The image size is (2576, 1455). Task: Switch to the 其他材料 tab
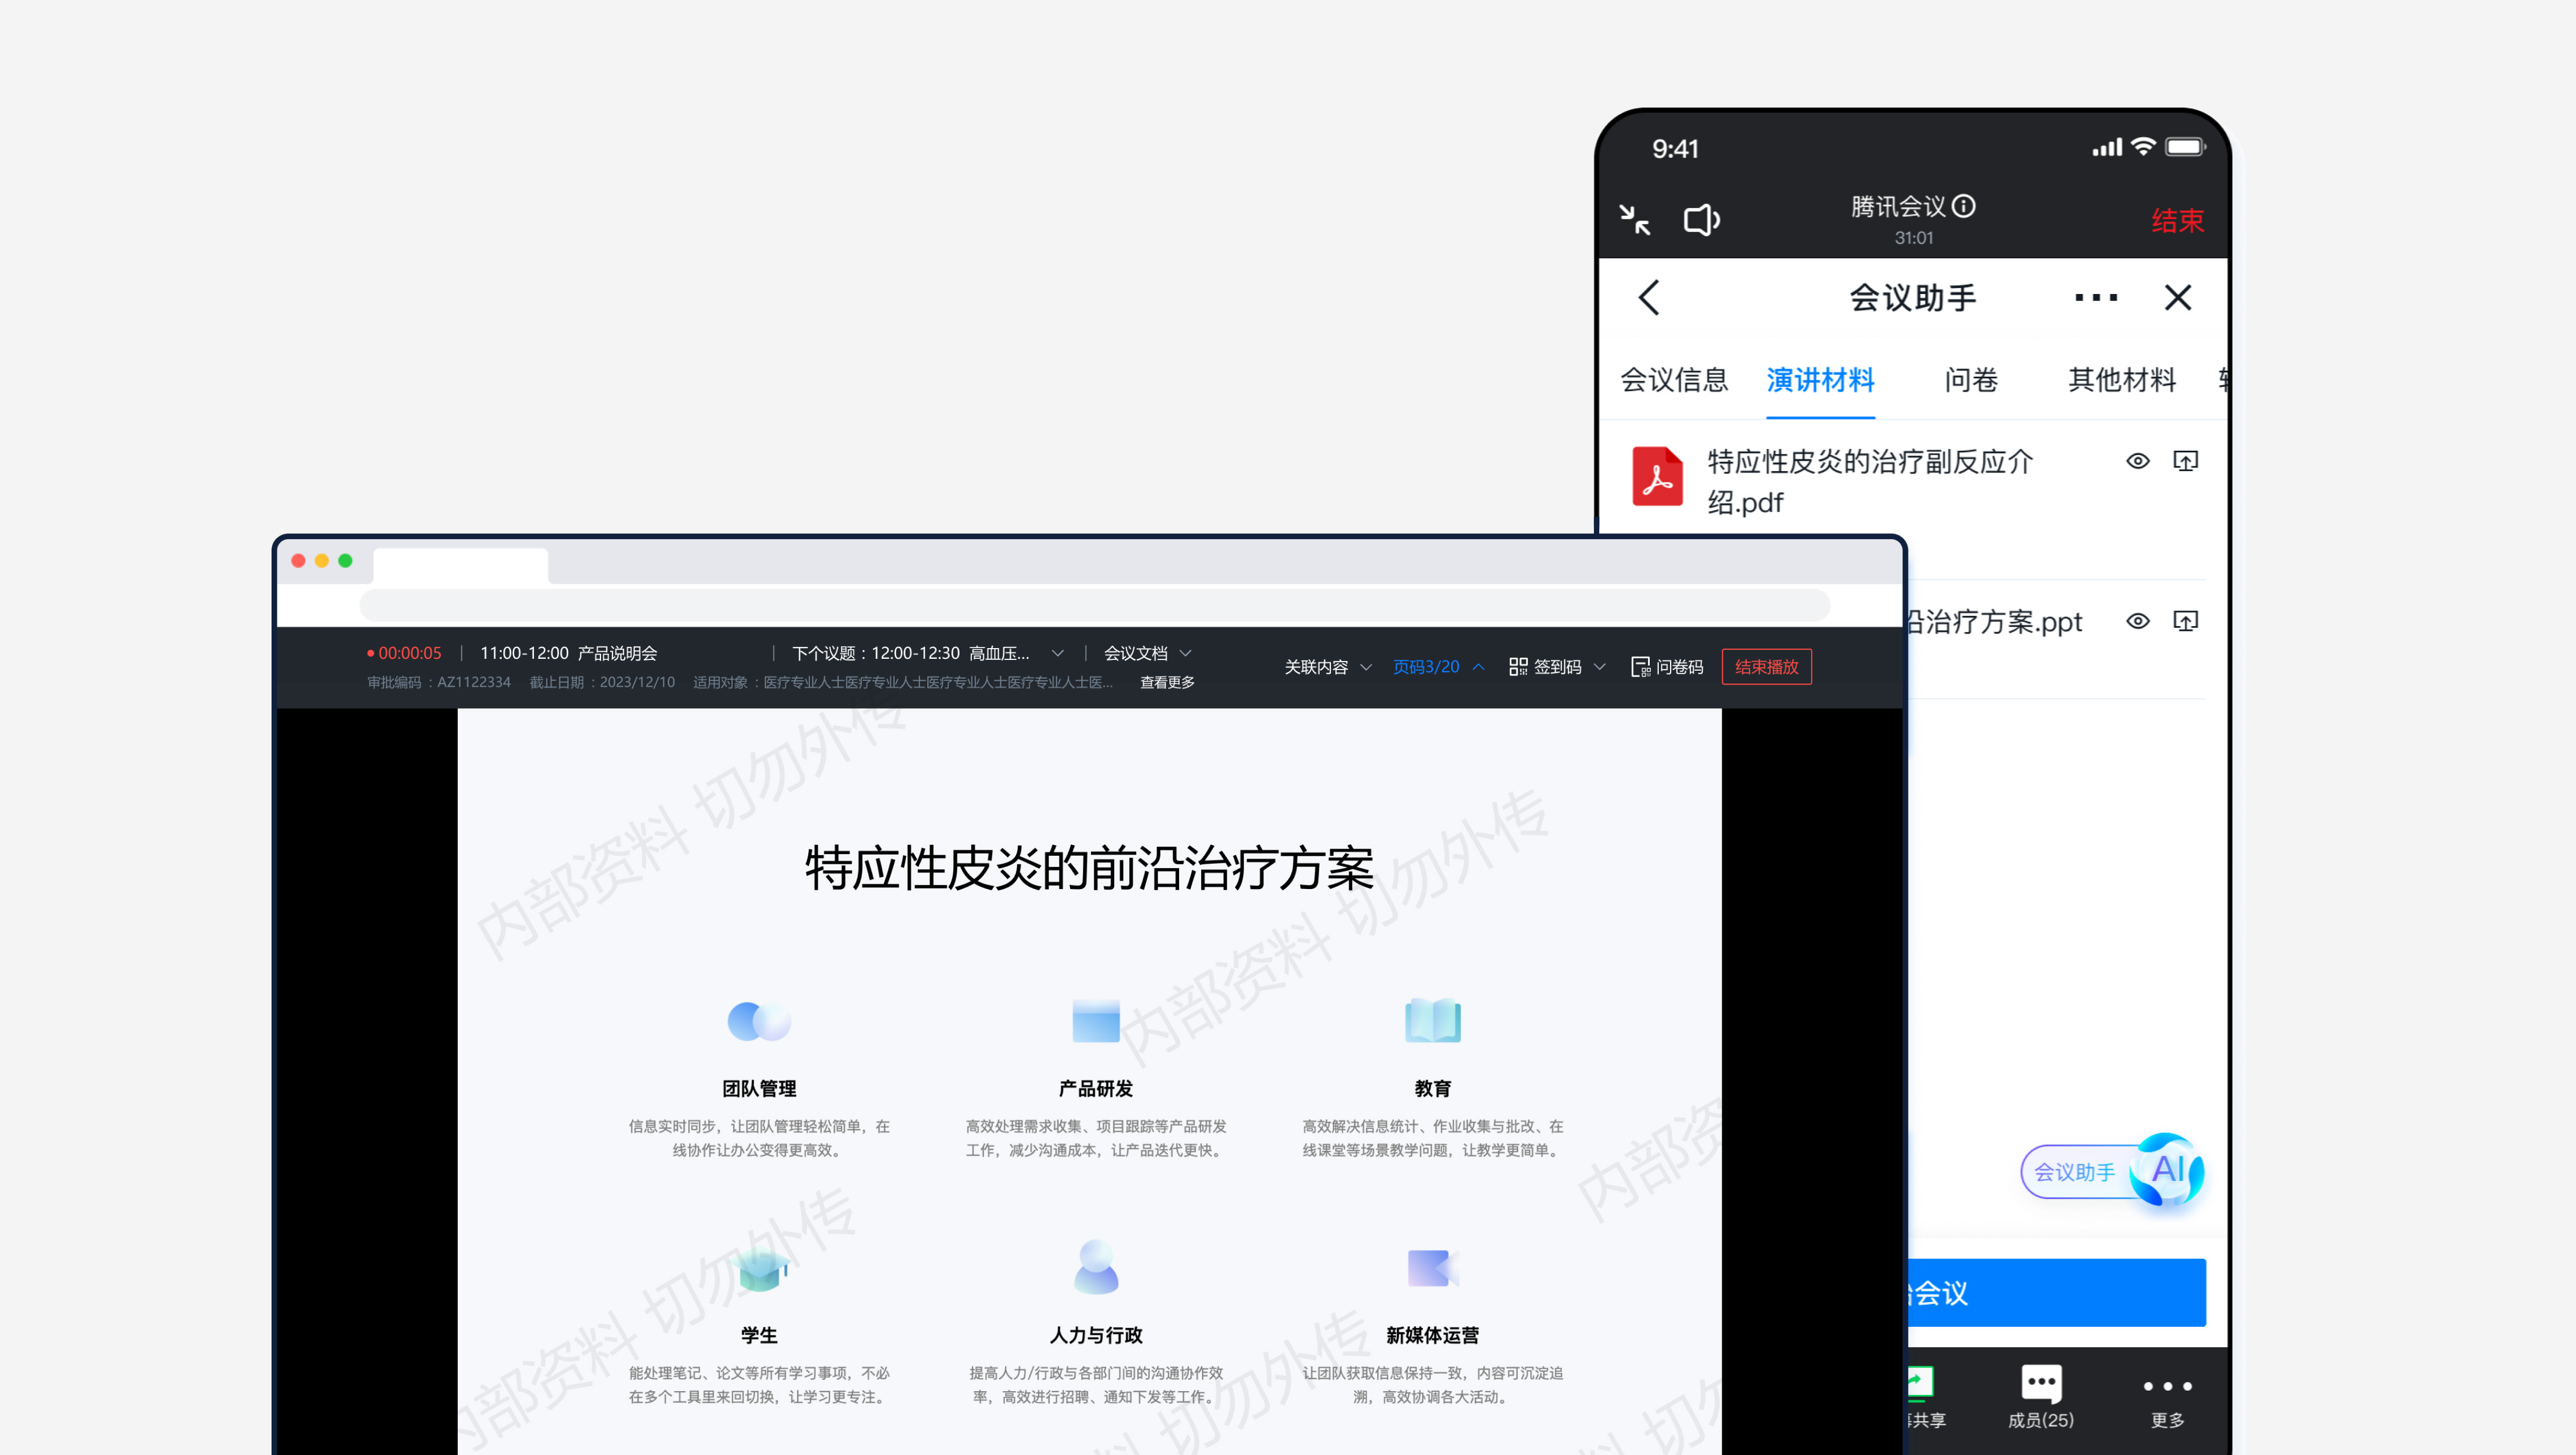tap(2121, 380)
